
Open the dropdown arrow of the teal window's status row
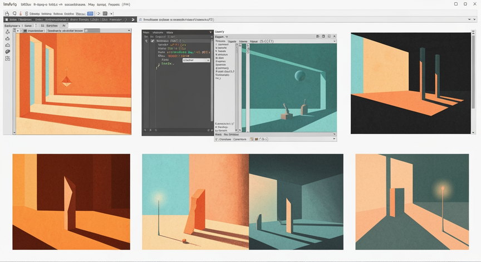(335, 135)
